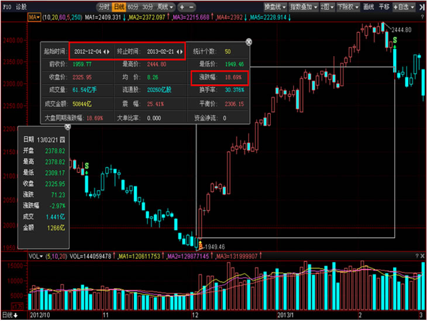Select the 60分 timeframe tab

click(x=133, y=7)
